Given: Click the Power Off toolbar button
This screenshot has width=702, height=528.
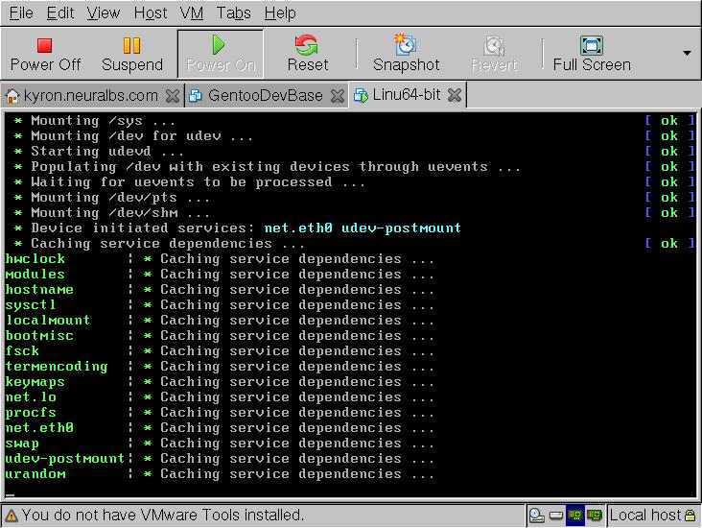Looking at the screenshot, I should (x=45, y=54).
